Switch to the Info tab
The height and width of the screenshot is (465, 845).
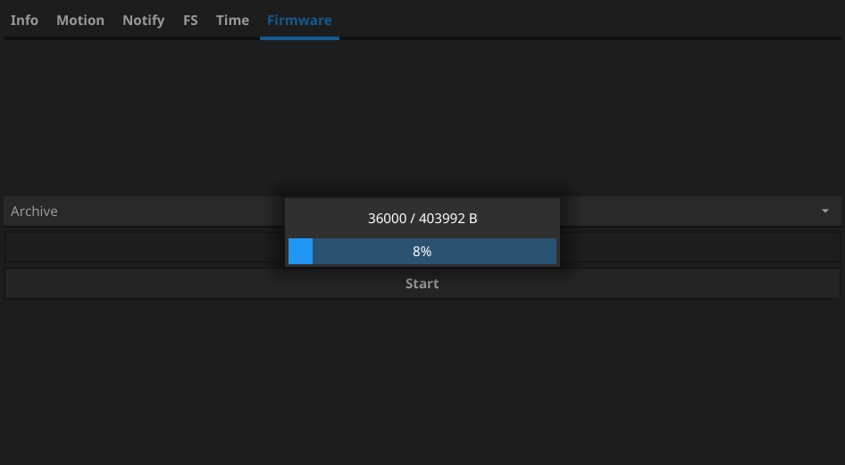[x=24, y=20]
